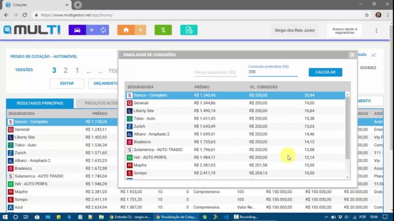394x221 pixels.
Task: Open a new browser tab
Action: (77, 5)
